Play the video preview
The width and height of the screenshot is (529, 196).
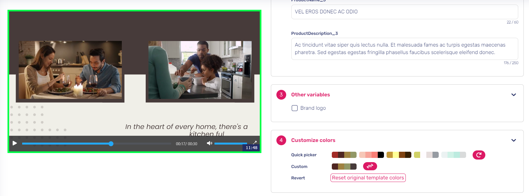(15, 143)
